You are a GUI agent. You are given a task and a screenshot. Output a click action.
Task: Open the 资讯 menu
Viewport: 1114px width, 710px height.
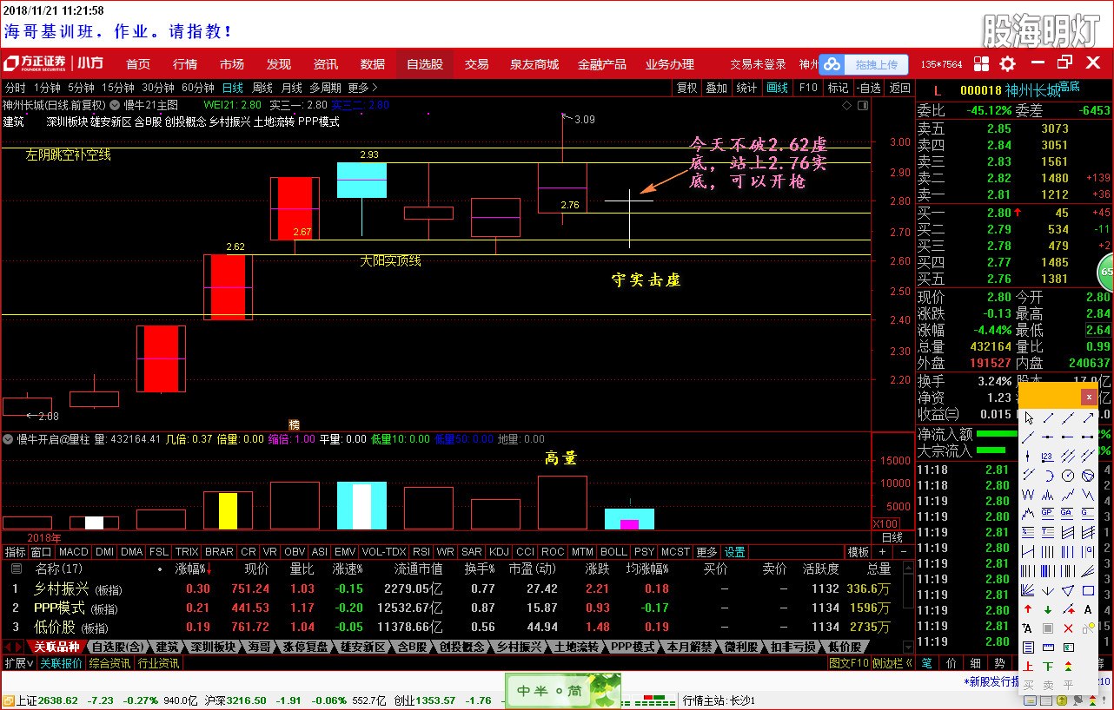pyautogui.click(x=326, y=64)
